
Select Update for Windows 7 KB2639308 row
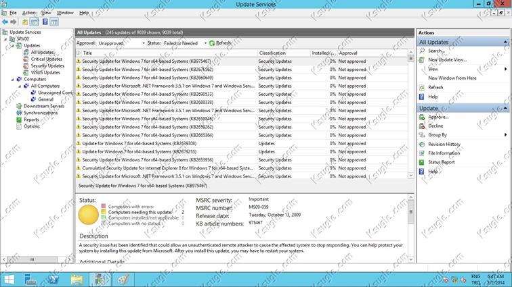tap(242, 143)
